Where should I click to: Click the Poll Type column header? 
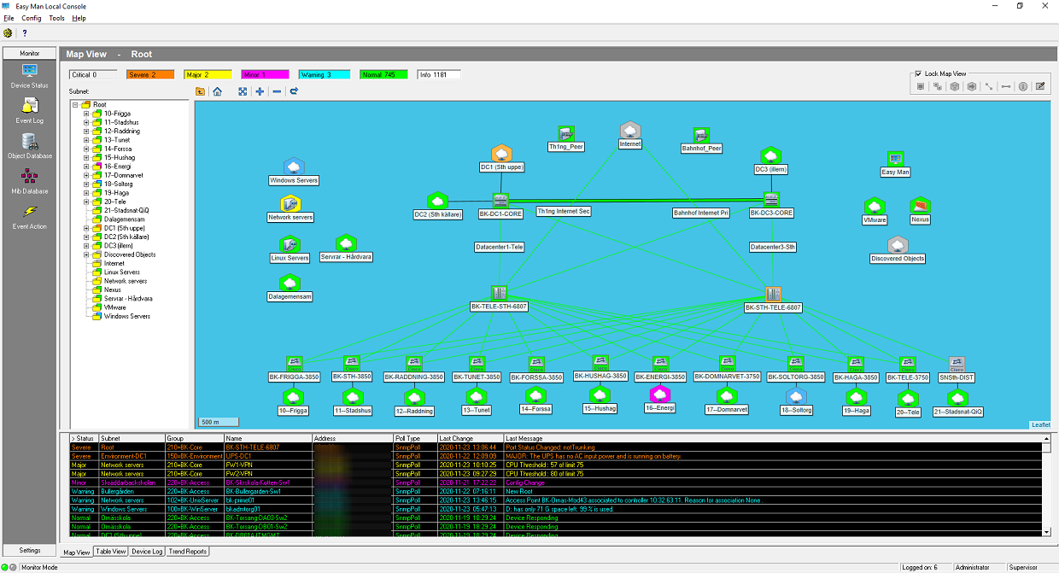[x=415, y=438]
